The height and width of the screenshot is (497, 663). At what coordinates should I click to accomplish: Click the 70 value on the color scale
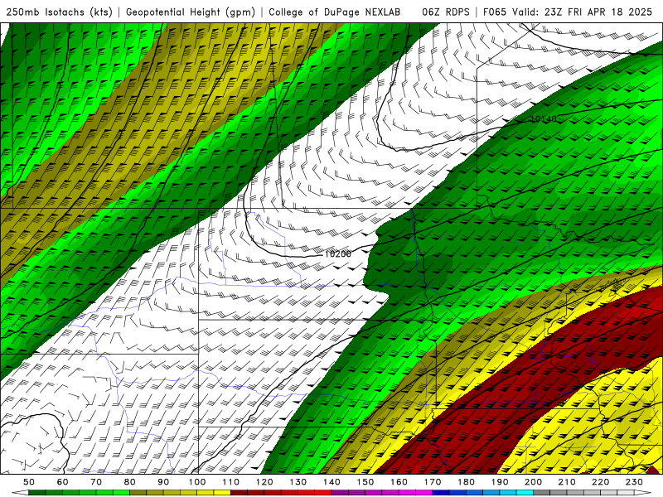[96, 482]
